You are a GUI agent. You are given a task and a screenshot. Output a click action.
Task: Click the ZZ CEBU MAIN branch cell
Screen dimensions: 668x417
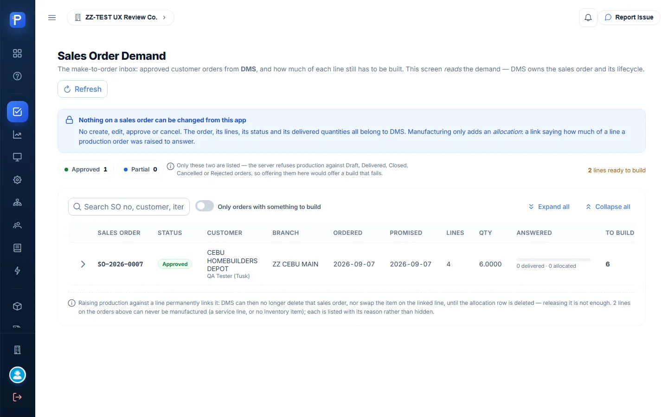(295, 264)
